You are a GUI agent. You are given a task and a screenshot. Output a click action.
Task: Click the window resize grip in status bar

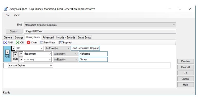[x=194, y=93]
